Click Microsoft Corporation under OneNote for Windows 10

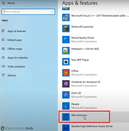tap(84, 86)
